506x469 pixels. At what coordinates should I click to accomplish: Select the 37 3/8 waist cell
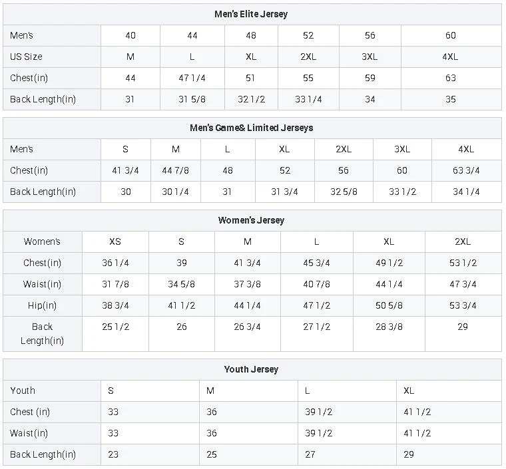coord(247,284)
